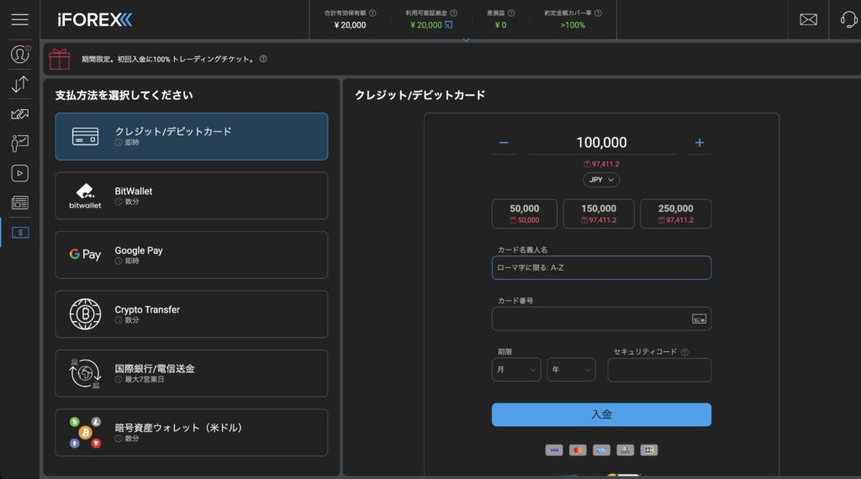Click the Mastercard logo
The height and width of the screenshot is (479, 861).
[578, 450]
